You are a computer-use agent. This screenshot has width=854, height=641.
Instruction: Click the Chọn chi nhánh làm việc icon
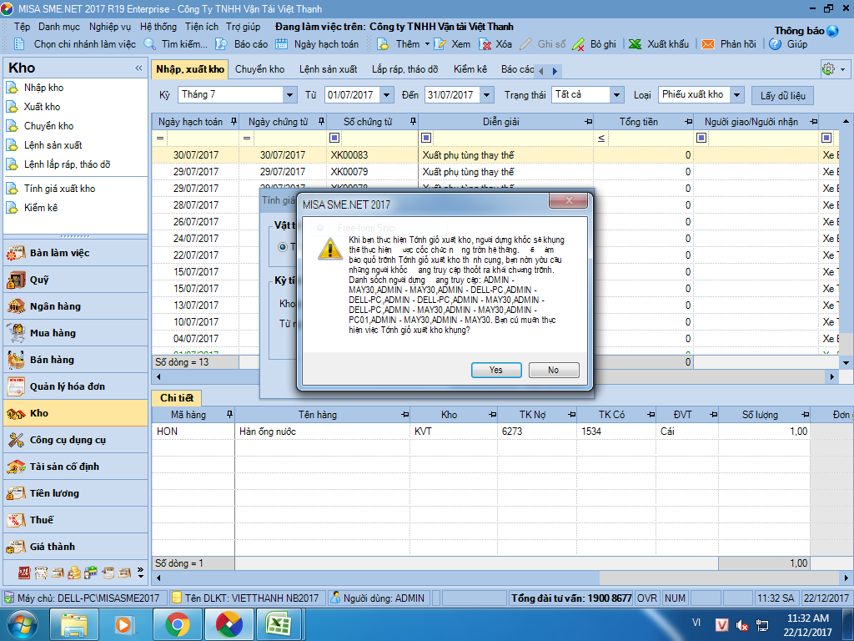20,44
